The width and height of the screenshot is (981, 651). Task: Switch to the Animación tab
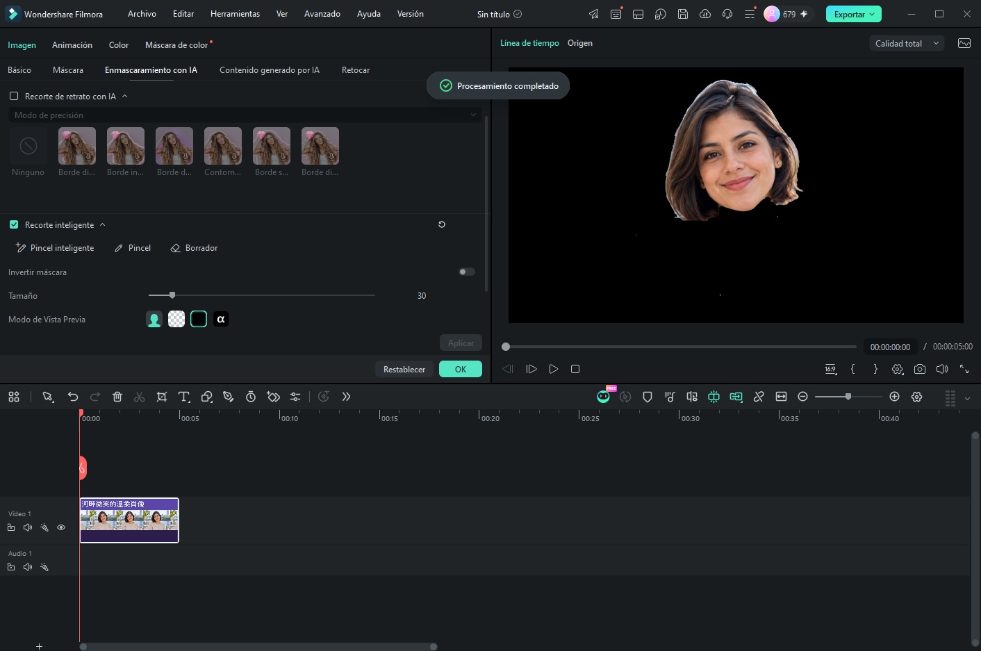point(72,45)
